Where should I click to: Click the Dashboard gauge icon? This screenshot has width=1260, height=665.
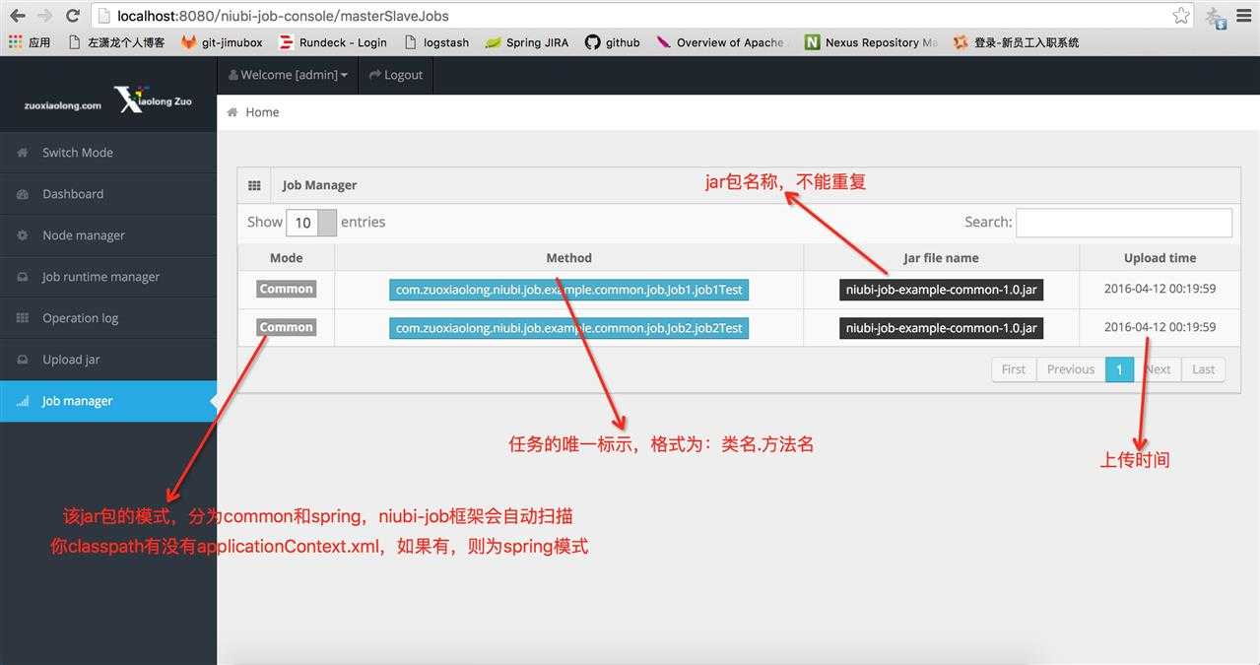click(x=23, y=194)
